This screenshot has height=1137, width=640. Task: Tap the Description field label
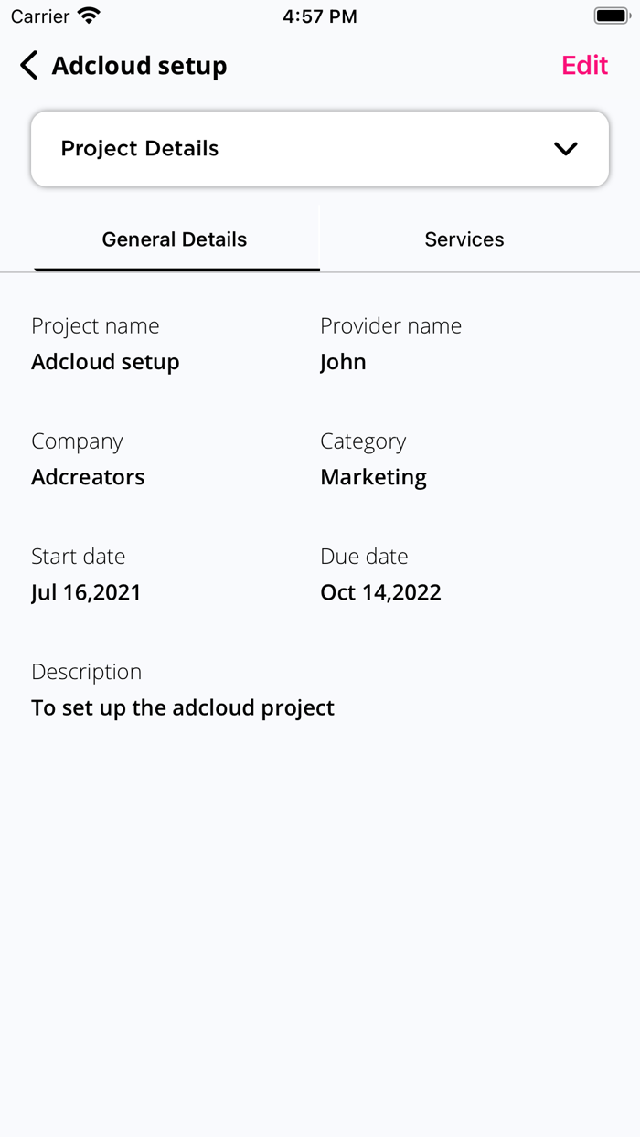(x=86, y=672)
